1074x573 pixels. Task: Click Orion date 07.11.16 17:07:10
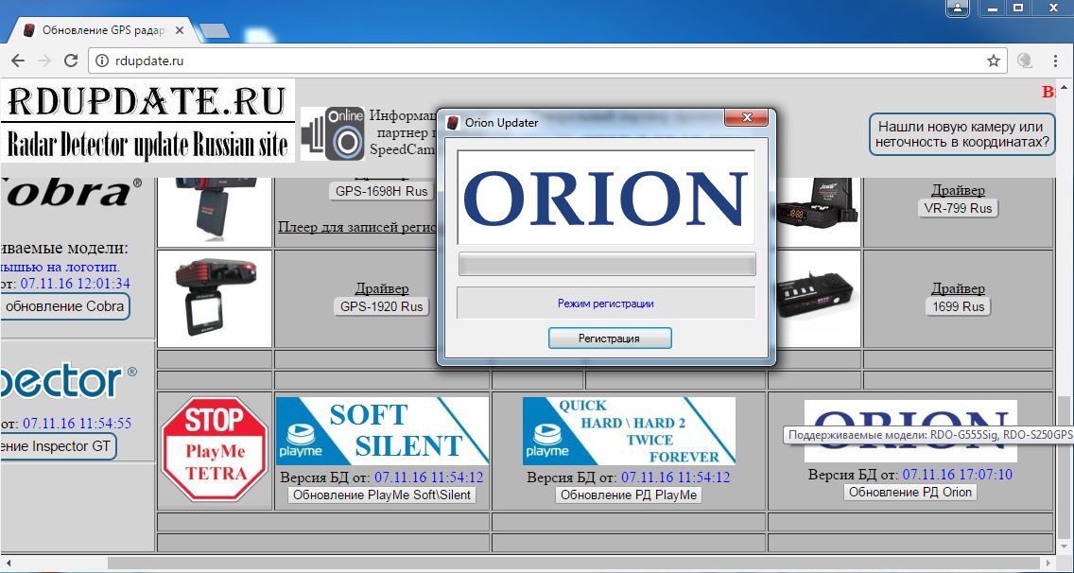click(x=958, y=475)
